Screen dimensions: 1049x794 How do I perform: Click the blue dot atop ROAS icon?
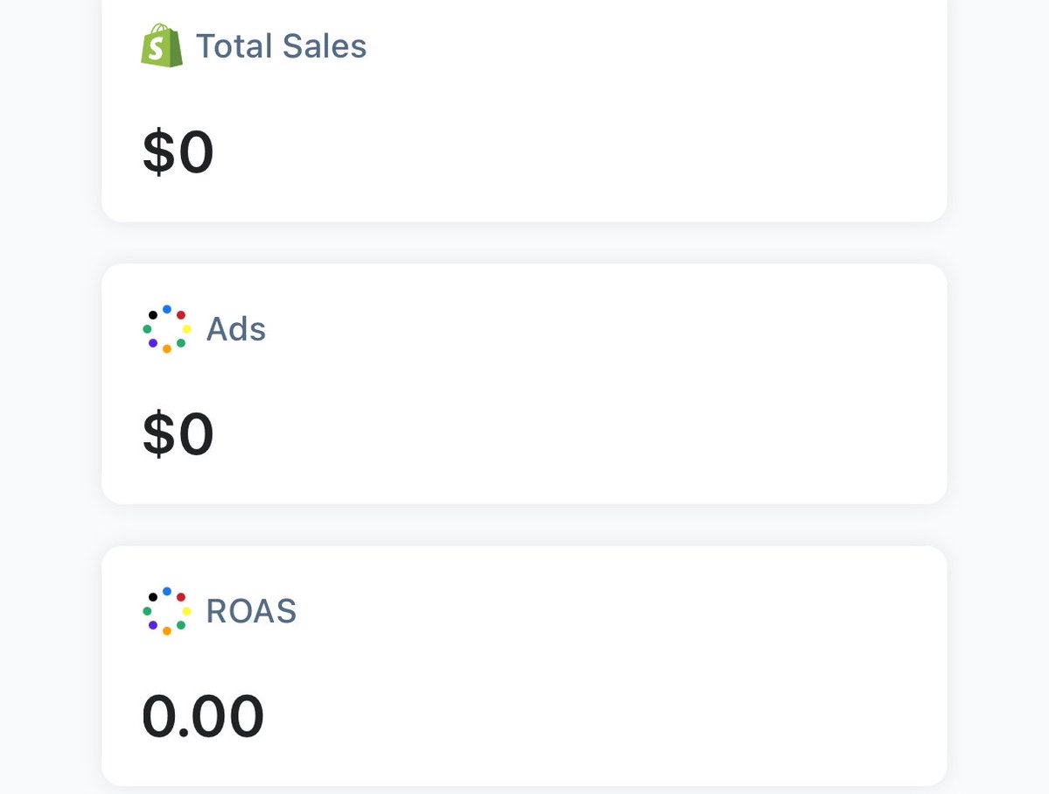click(166, 591)
